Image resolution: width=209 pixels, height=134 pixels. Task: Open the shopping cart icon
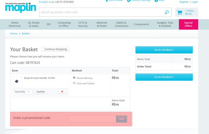(x=180, y=12)
